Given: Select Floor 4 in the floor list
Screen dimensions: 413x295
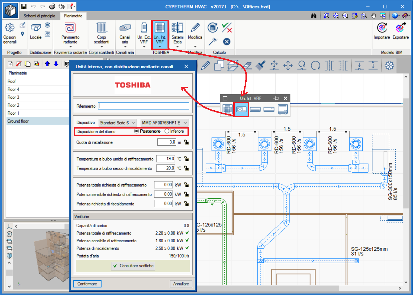Looking at the screenshot, I should click(x=37, y=89).
